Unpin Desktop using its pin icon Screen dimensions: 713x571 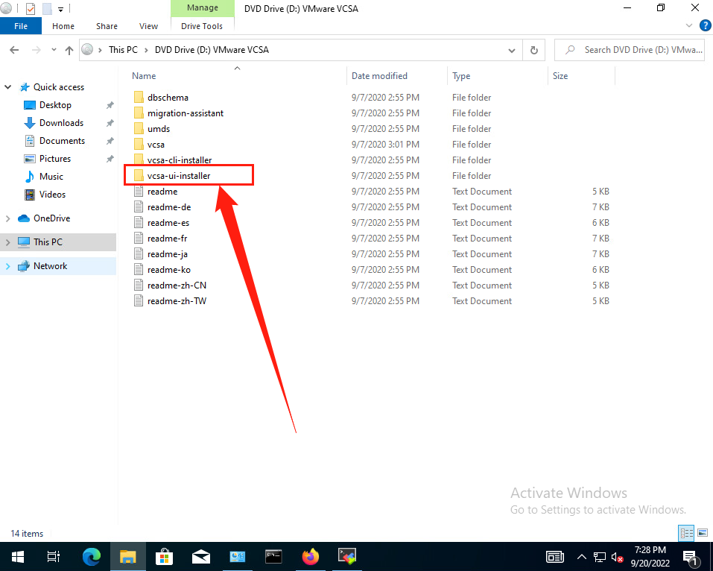pos(110,105)
